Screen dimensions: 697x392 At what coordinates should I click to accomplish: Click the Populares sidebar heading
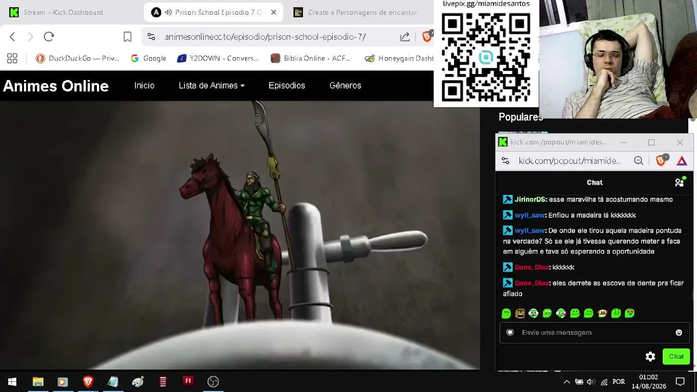pos(521,117)
